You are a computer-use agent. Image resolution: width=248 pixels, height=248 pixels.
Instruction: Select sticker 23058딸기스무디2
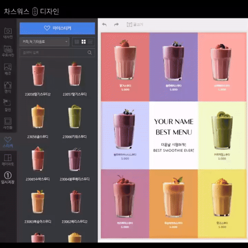point(38,79)
